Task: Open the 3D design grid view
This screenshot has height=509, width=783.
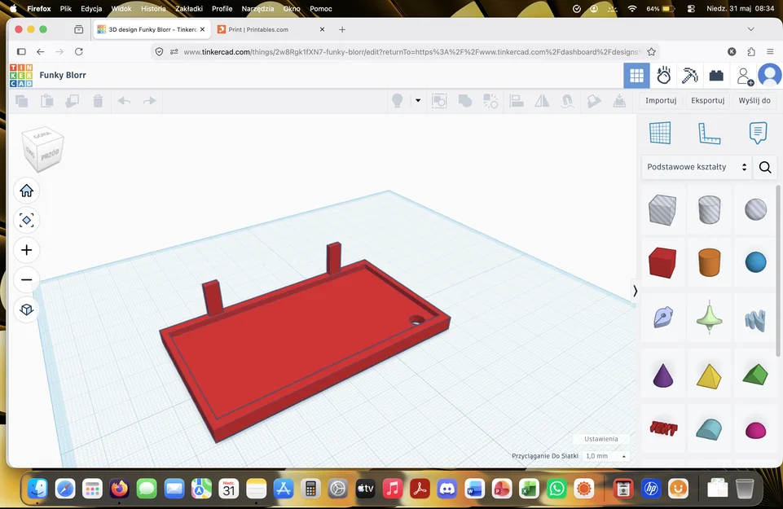Action: click(x=636, y=76)
